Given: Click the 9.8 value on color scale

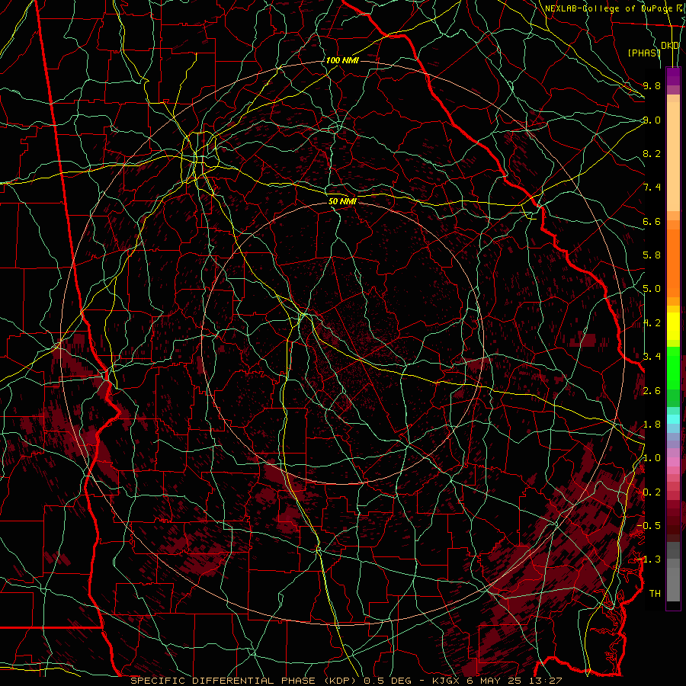Looking at the screenshot, I should (652, 85).
